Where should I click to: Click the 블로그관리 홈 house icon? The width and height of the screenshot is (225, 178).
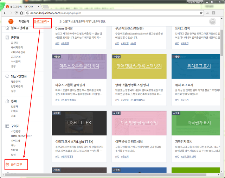pyautogui.click(x=7, y=28)
